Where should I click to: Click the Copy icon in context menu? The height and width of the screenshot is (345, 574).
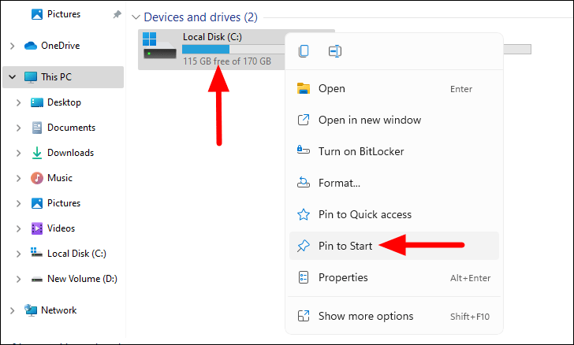(x=304, y=51)
